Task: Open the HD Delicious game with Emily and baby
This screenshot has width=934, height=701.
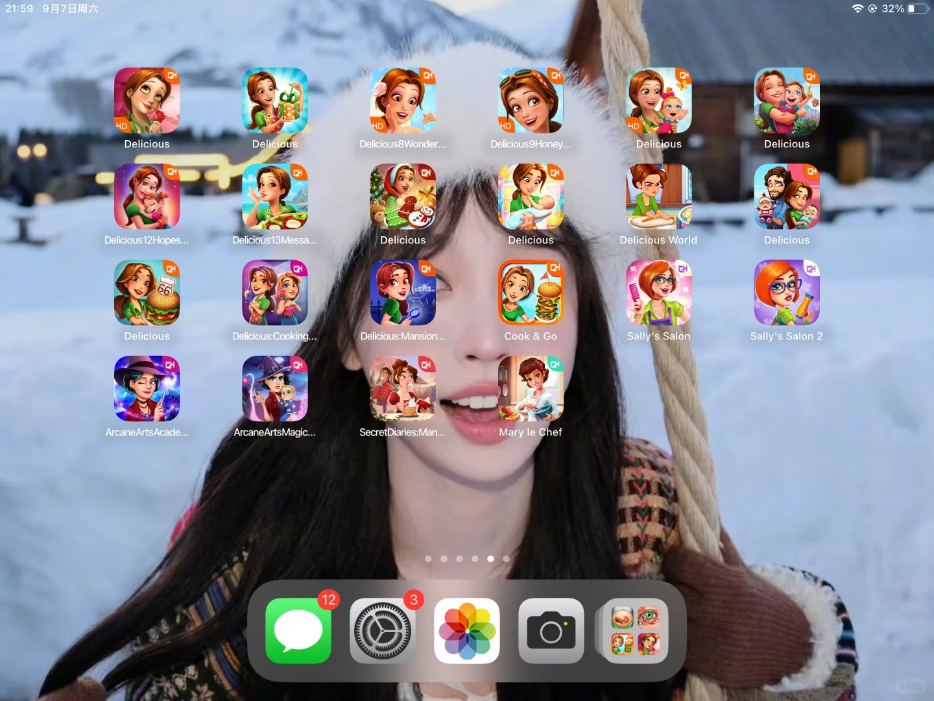Action: click(659, 101)
